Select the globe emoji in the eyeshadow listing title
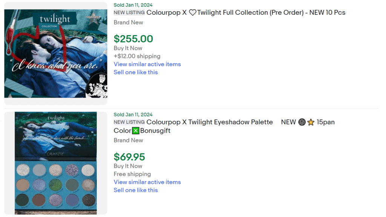This screenshot has height=217, width=386. point(302,122)
